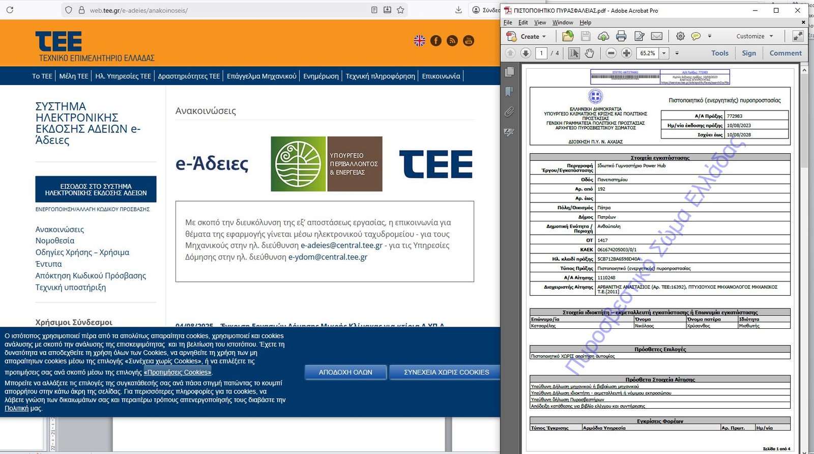This screenshot has height=454, width=814.
Task: Select the Hand pan tool
Action: [x=590, y=53]
